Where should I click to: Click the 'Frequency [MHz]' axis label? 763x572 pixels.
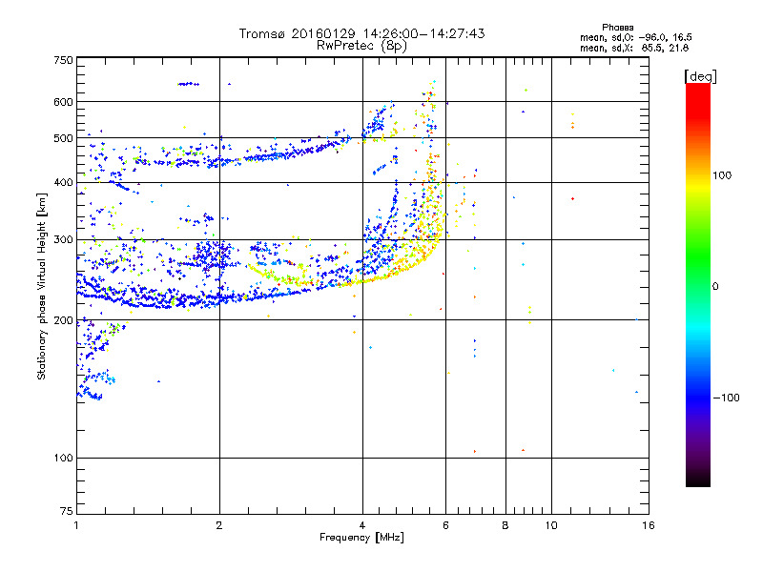[361, 538]
